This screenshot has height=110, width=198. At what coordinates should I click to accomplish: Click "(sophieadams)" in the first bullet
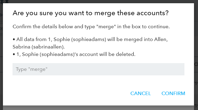tap(89, 39)
